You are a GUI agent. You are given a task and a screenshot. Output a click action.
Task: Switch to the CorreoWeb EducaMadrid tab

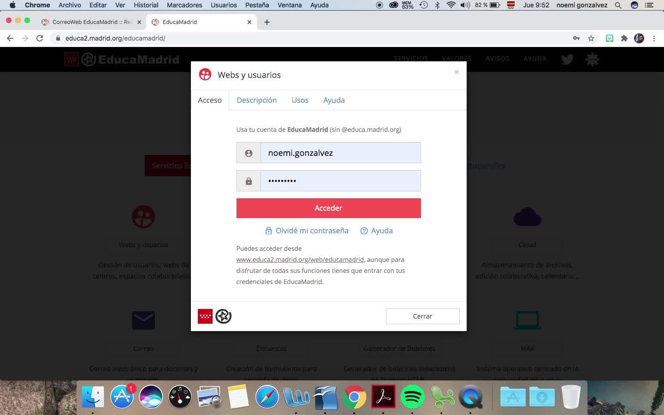[x=91, y=22]
